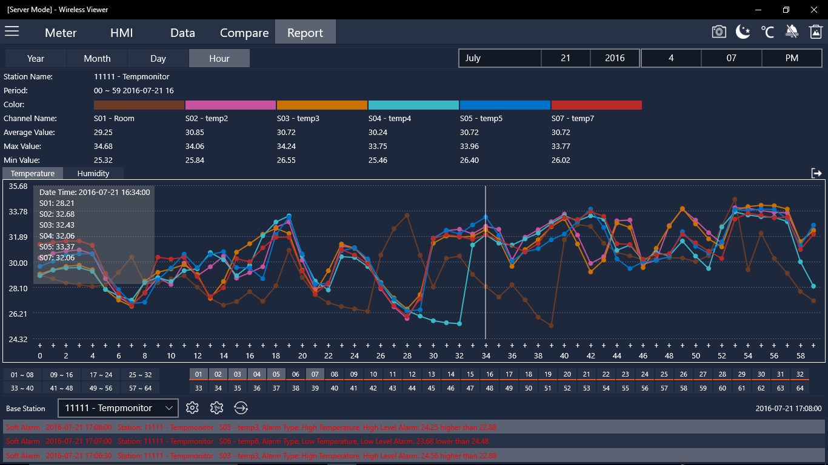Switch temperature unit with °C icon
The width and height of the screenshot is (828, 465).
tap(767, 32)
